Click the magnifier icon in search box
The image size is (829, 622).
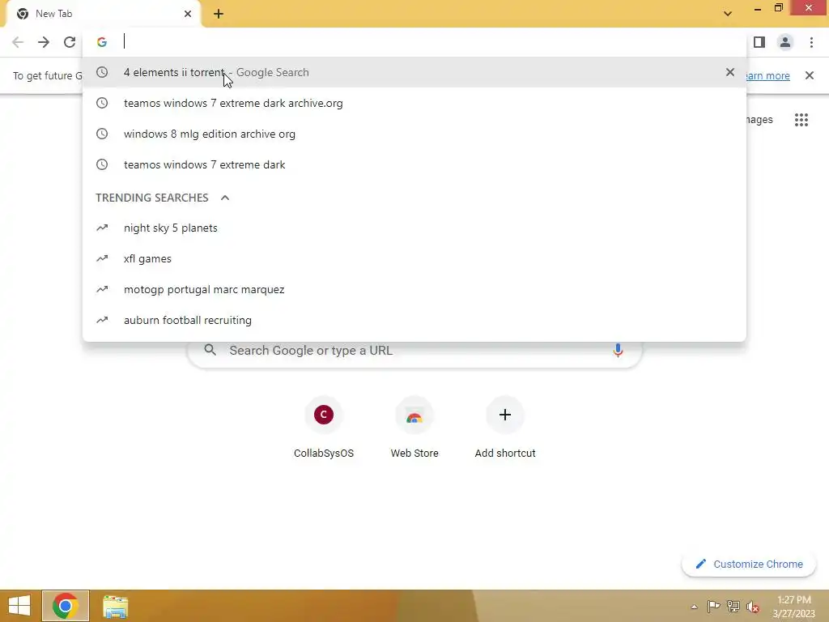tap(210, 350)
